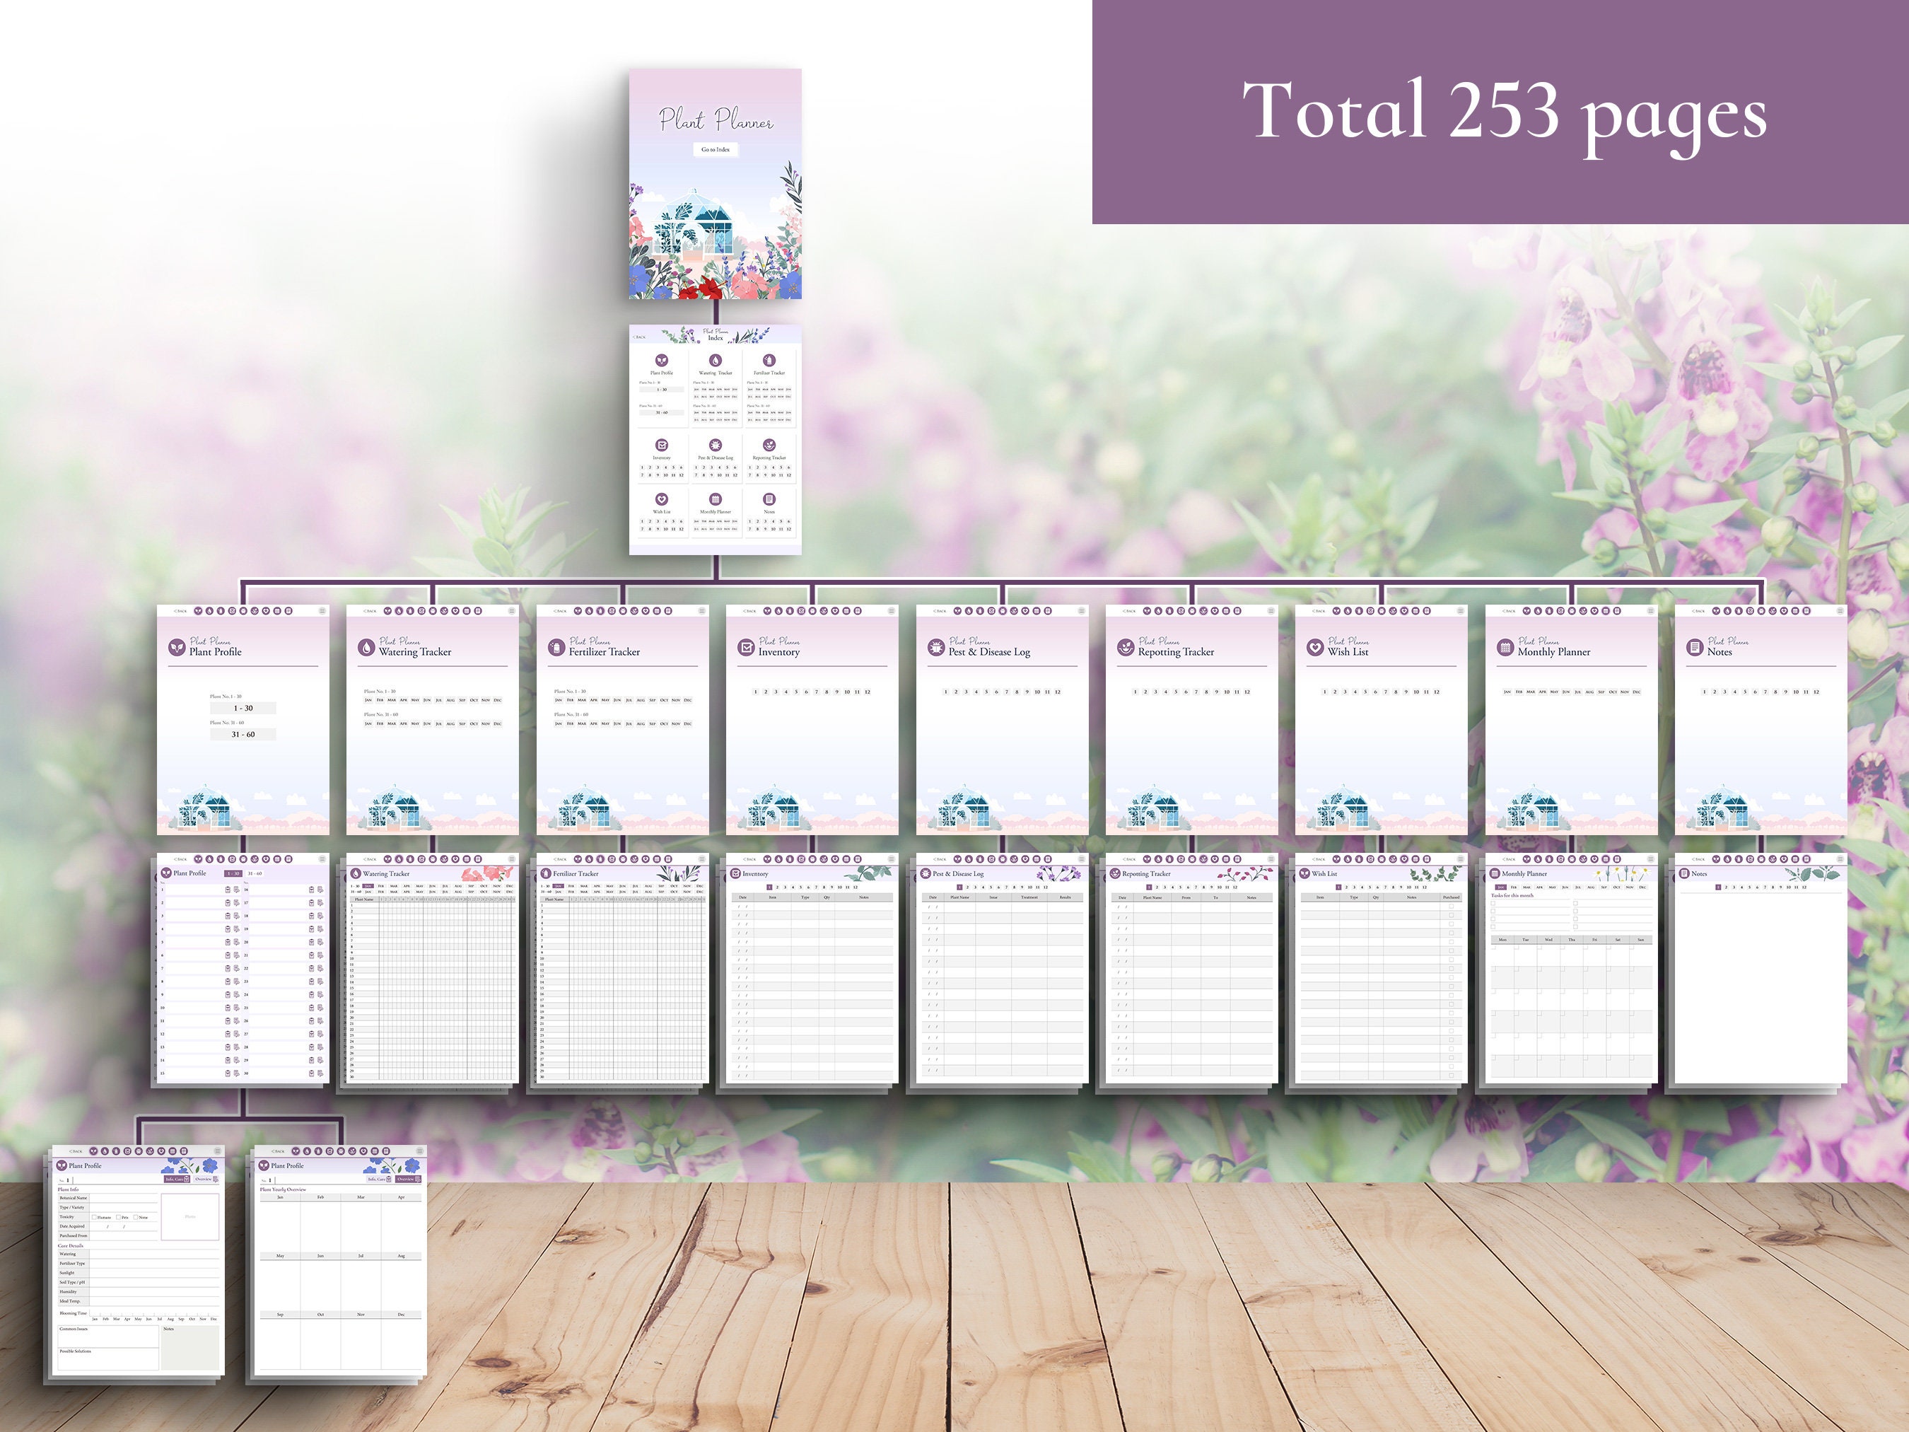This screenshot has width=1909, height=1432.
Task: Check the Humans toxicity checkbox on Plant Profile
Action: coord(94,1217)
